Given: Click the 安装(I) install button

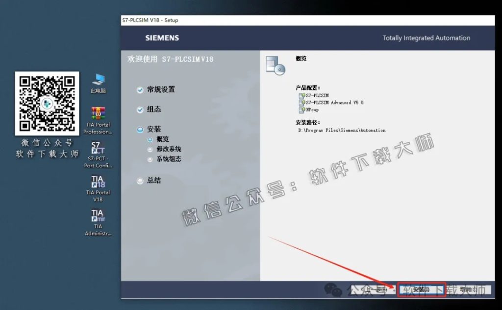Looking at the screenshot, I should 421,289.
